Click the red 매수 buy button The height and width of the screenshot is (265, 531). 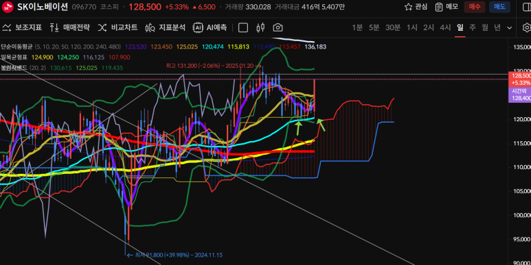click(475, 7)
